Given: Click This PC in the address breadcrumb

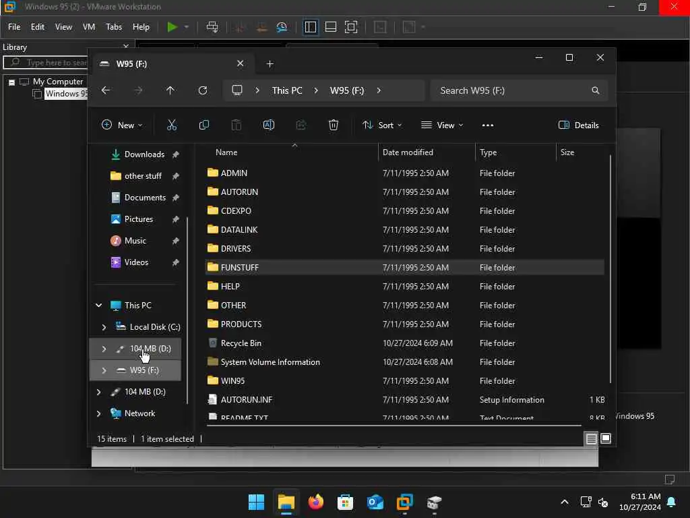Looking at the screenshot, I should [287, 90].
